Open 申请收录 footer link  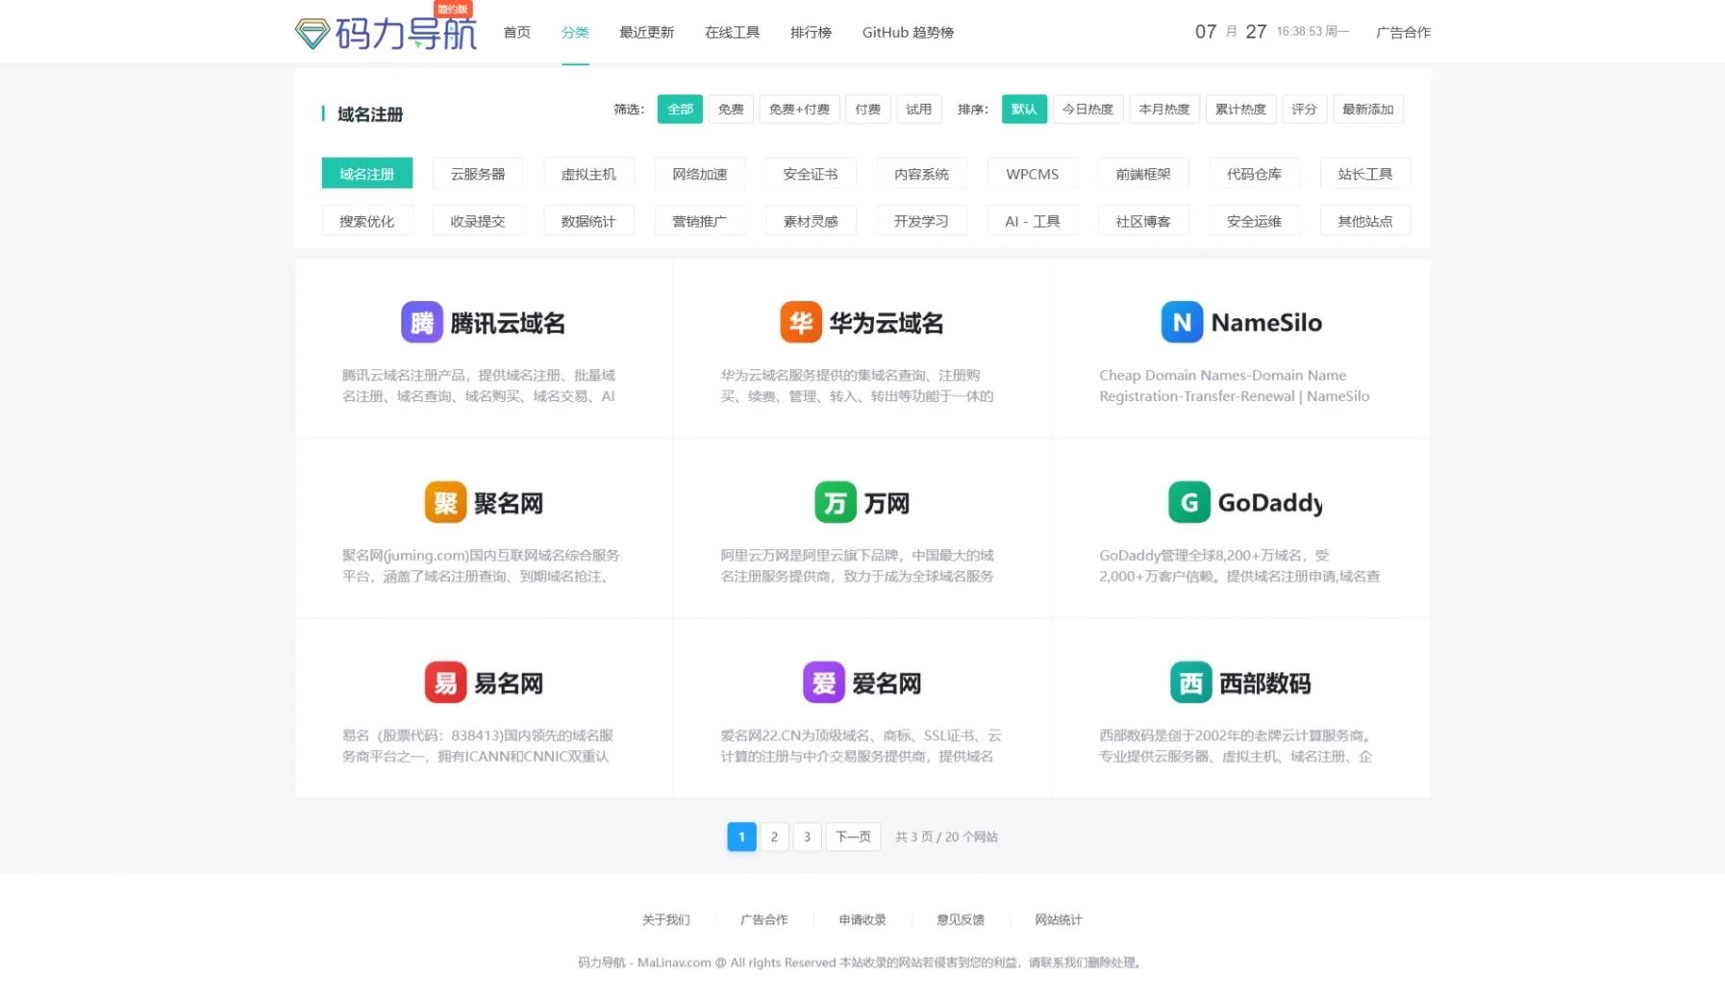pyautogui.click(x=862, y=919)
